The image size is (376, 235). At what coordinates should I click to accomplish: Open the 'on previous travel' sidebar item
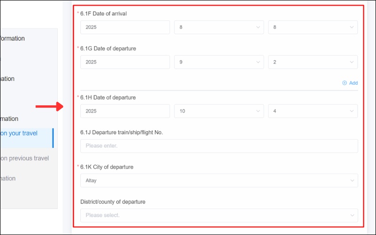24,158
